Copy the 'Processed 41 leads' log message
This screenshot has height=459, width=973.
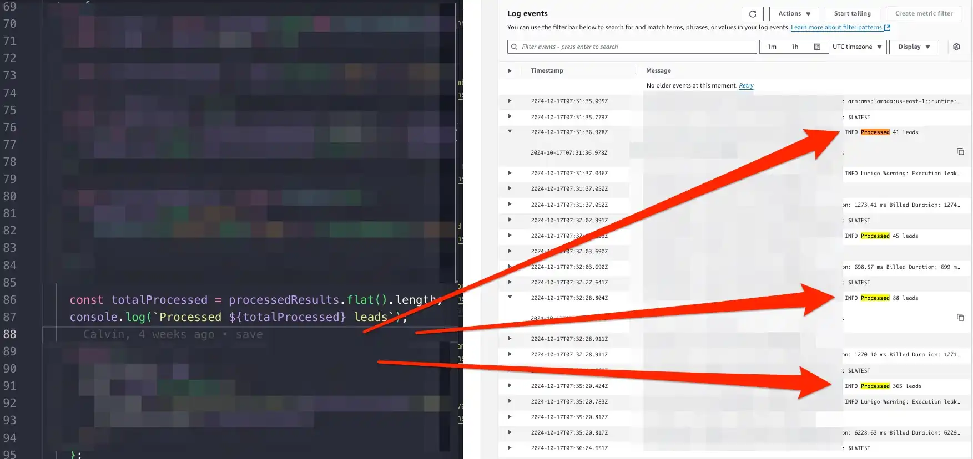pyautogui.click(x=960, y=152)
